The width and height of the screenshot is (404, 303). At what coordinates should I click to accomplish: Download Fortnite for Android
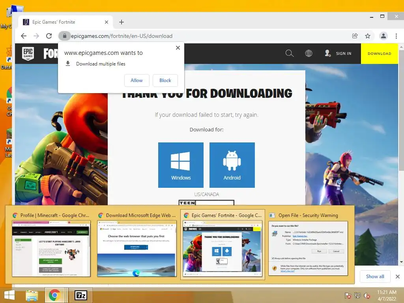click(232, 165)
